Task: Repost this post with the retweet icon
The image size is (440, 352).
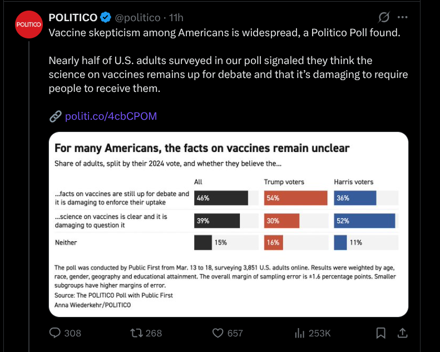Action: (x=135, y=333)
